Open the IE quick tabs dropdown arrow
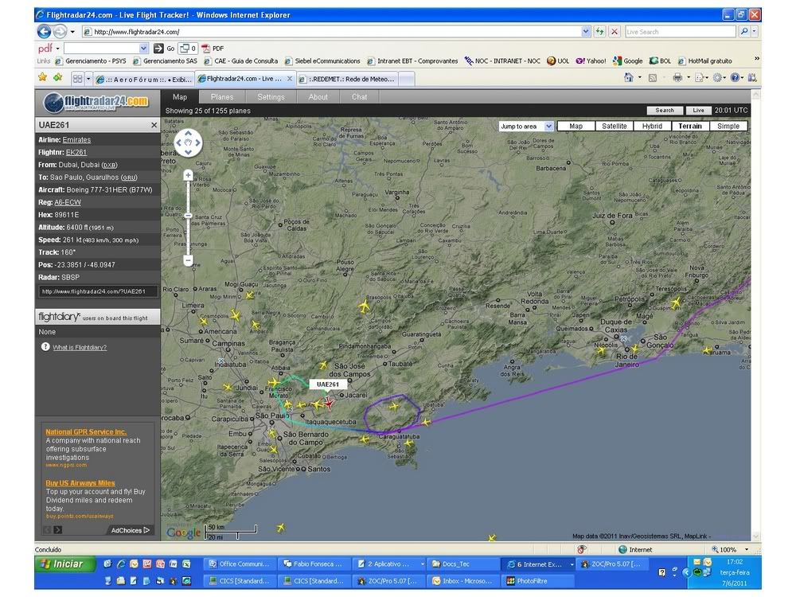This screenshot has height=597, width=796. click(x=87, y=79)
